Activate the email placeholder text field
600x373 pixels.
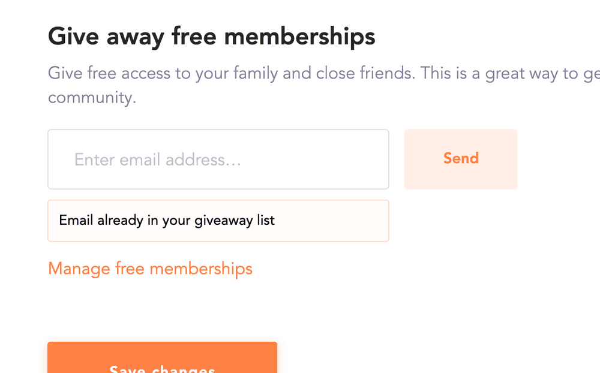pyautogui.click(x=218, y=159)
